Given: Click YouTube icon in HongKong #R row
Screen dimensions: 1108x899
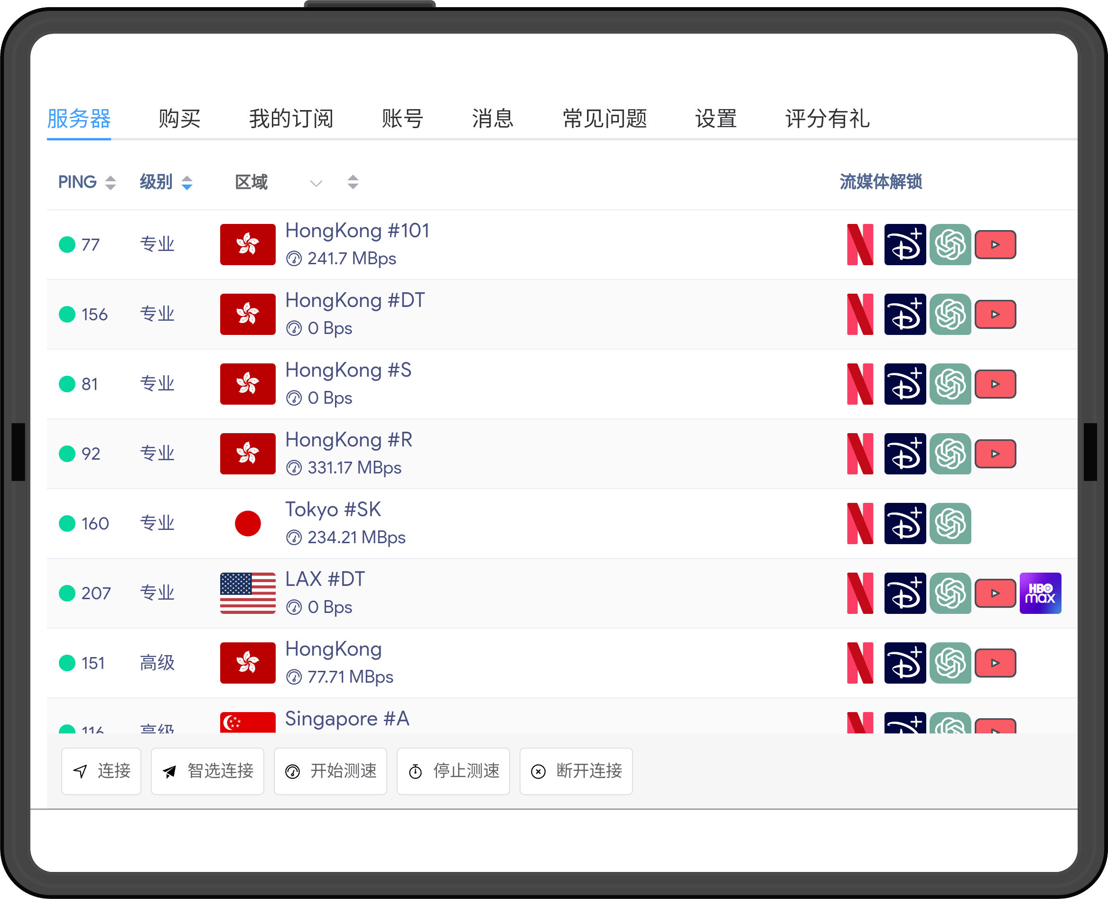Looking at the screenshot, I should tap(995, 454).
